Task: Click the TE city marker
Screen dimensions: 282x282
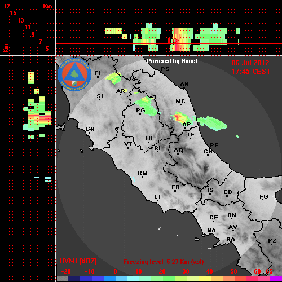Action: 190,138
